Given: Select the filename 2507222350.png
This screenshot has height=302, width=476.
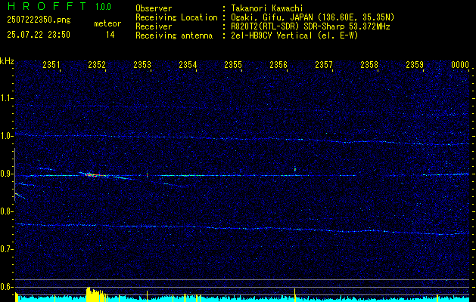Looking at the screenshot, I should pos(39,20).
